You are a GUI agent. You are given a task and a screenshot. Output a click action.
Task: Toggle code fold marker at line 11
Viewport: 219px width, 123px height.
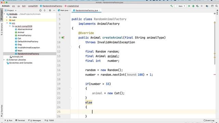click(70, 47)
